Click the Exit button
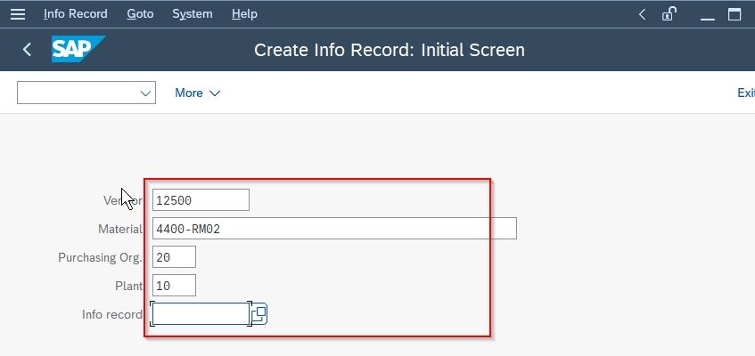This screenshot has height=356, width=755. pos(746,93)
